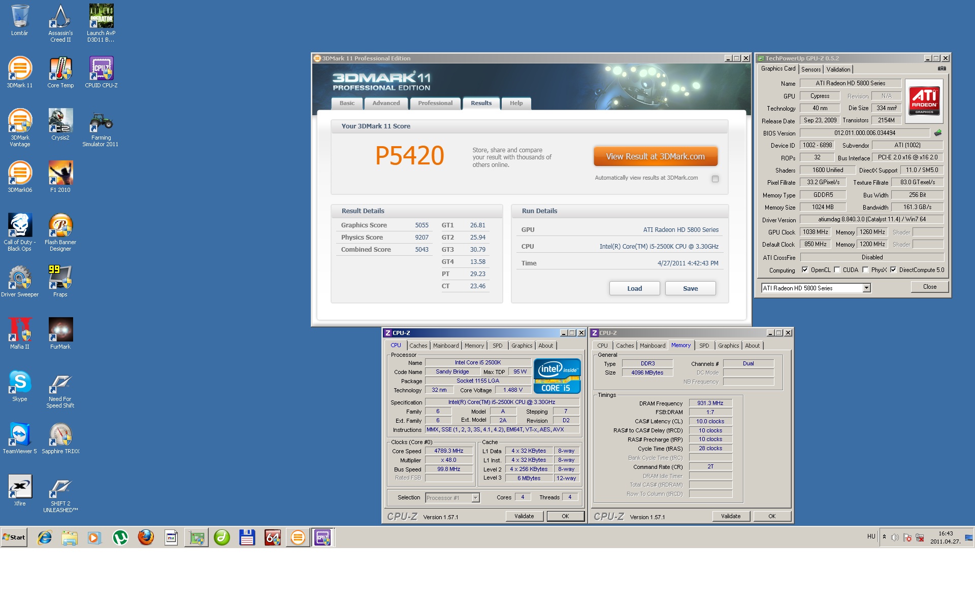Open Firefox from taskbar
975x609 pixels.
(146, 537)
